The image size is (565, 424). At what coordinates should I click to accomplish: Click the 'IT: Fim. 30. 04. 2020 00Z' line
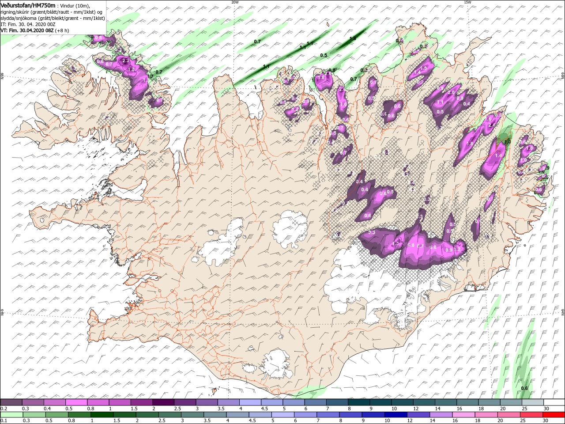27,24
